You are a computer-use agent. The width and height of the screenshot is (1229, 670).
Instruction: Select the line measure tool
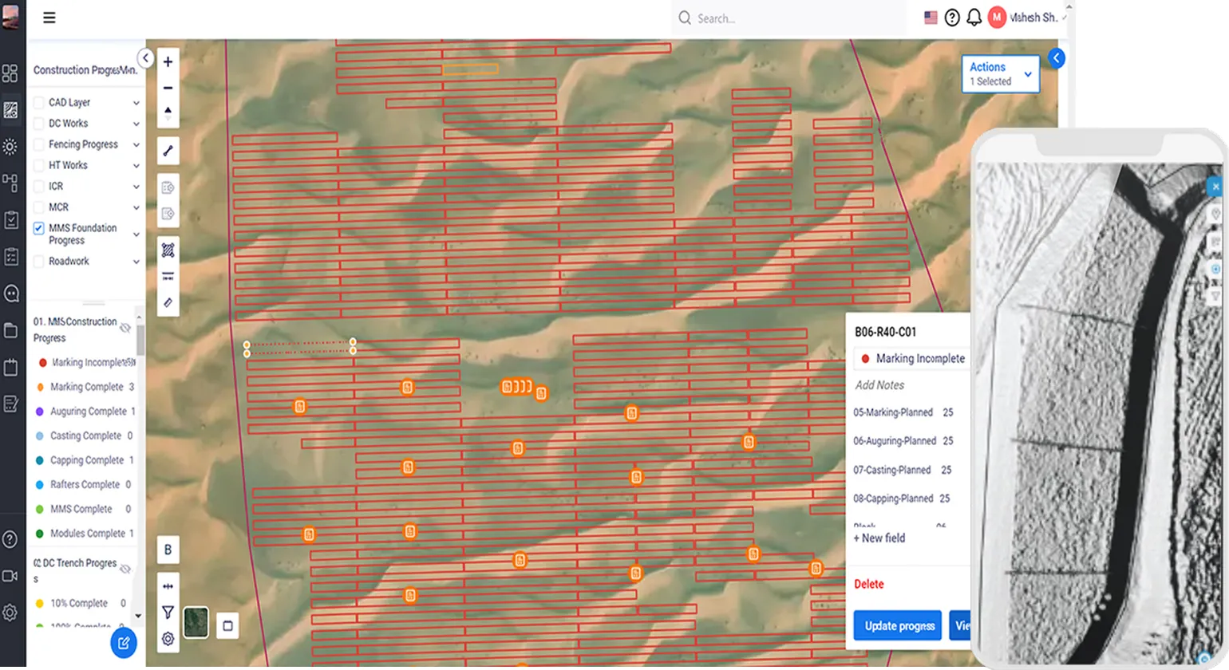[x=168, y=151]
